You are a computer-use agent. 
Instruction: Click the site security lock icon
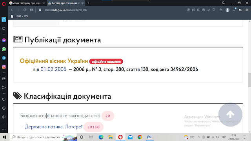point(40,10)
